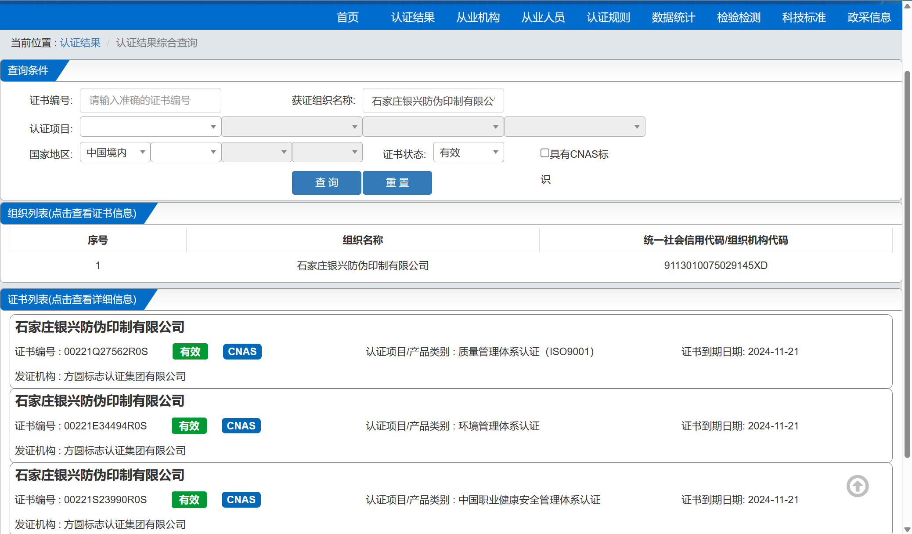Open the 证书状态 dropdown showing 有效

469,152
